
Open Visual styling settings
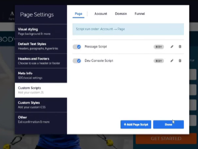(41, 31)
